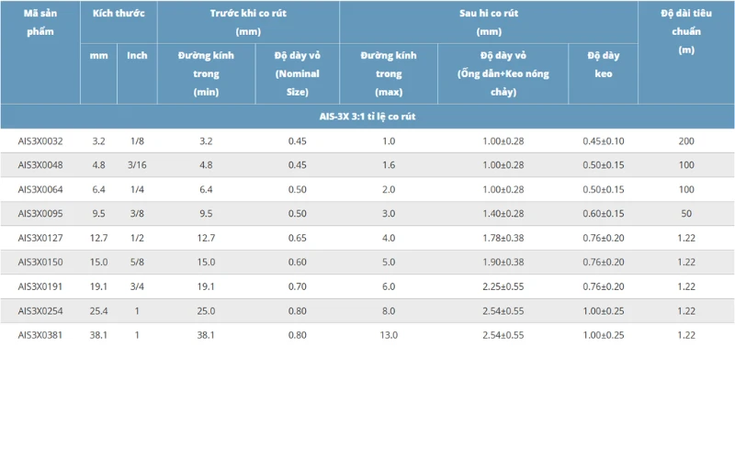Click the '1.90±0.38' wall thickness cell
Image resolution: width=735 pixels, height=459 pixels.
click(x=503, y=262)
